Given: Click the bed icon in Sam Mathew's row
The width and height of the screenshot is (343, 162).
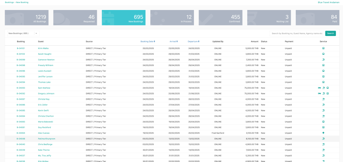Looking at the screenshot, I should click(x=319, y=88).
